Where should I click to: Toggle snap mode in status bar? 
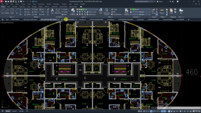pos(147,111)
